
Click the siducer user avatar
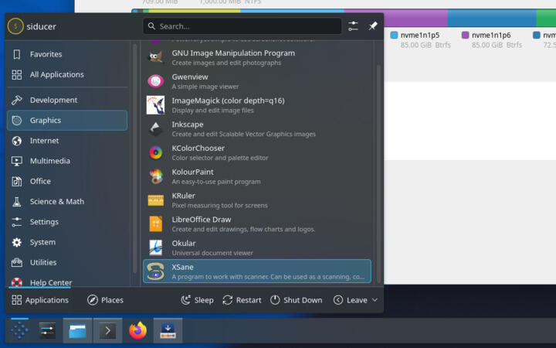15,26
